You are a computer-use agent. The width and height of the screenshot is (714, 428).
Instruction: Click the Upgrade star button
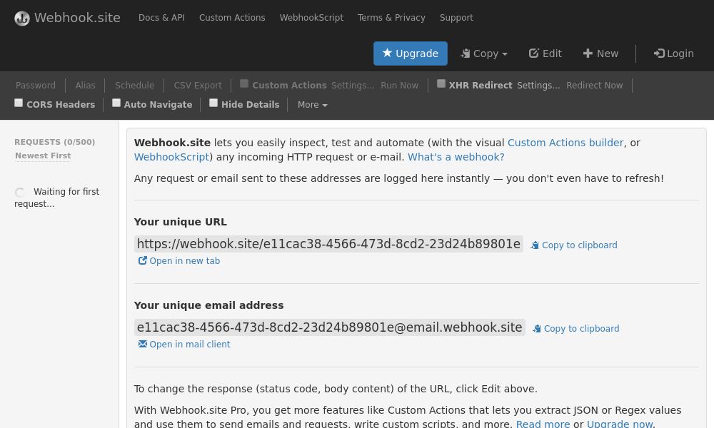[x=411, y=53]
